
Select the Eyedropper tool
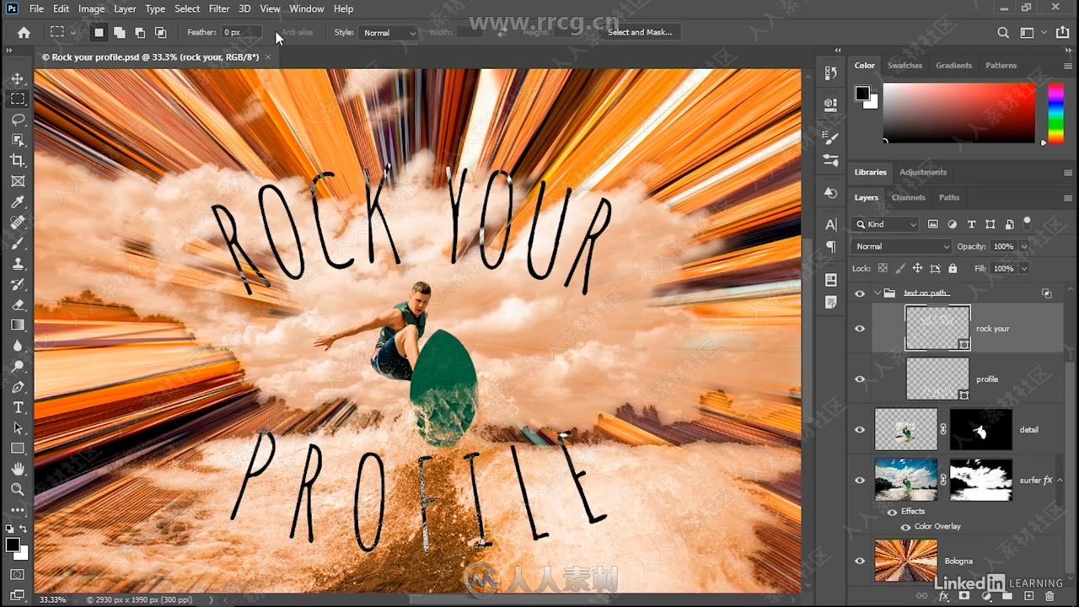18,201
